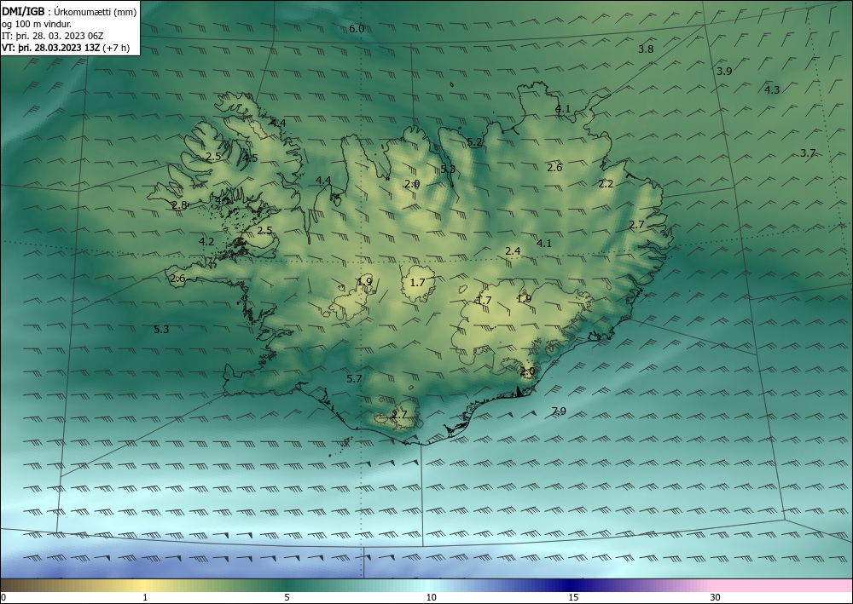853x604 pixels.
Task: Click the color scale tick label 5
Action: [287, 597]
